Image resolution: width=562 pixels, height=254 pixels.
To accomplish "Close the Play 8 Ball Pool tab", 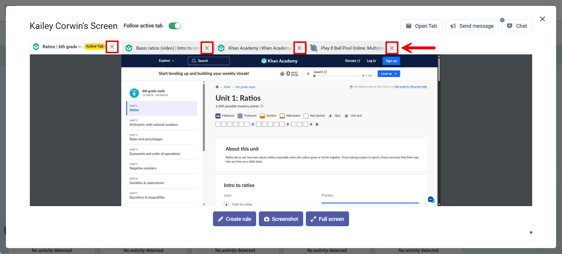I will 392,48.
